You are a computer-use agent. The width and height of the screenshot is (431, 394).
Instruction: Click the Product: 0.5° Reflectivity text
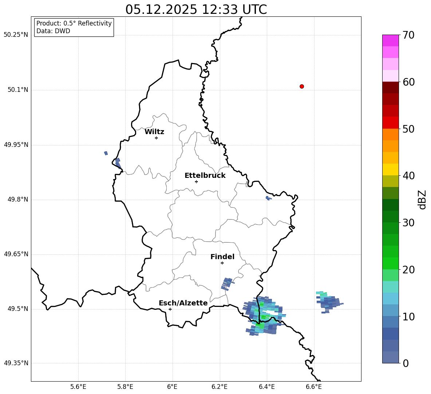tap(74, 23)
